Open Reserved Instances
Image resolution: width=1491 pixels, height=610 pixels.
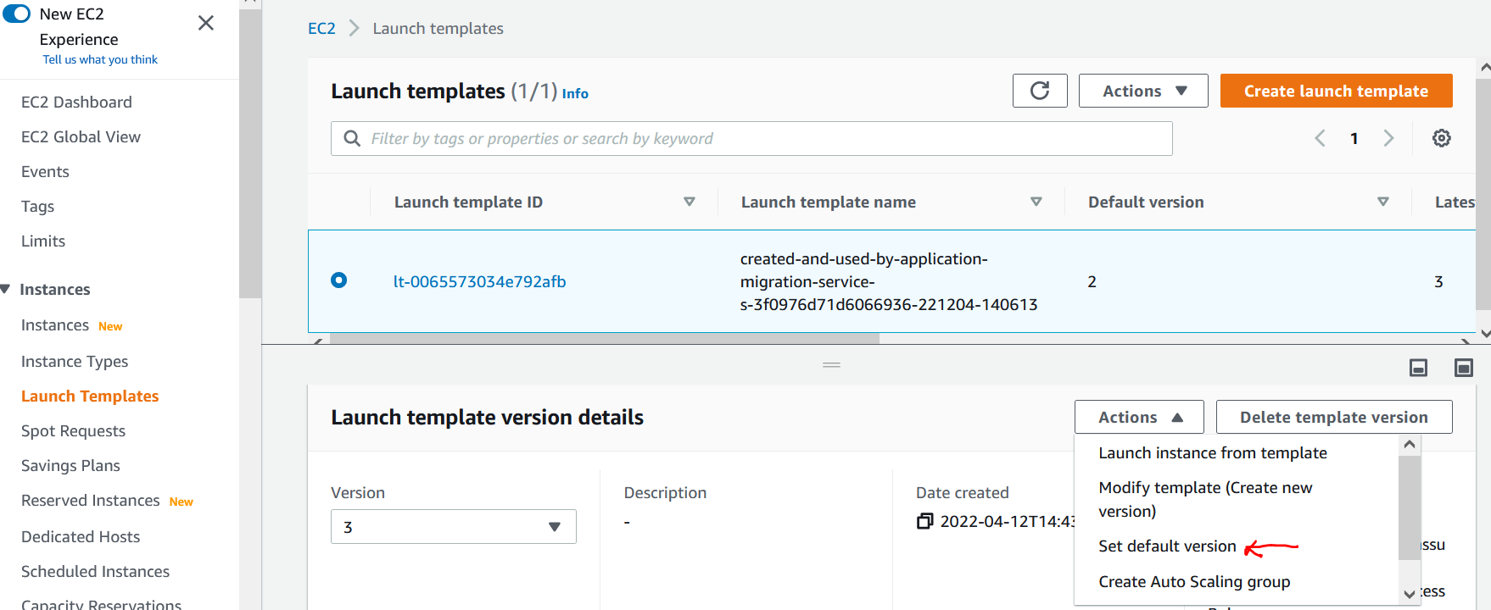90,501
